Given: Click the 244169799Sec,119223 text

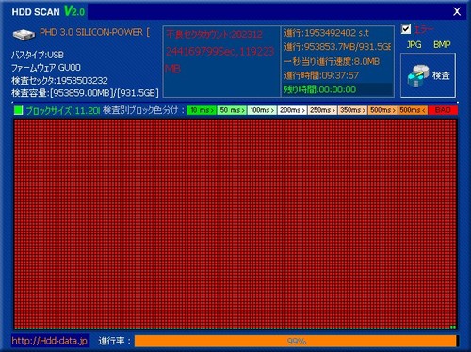Looking at the screenshot, I should point(219,51).
